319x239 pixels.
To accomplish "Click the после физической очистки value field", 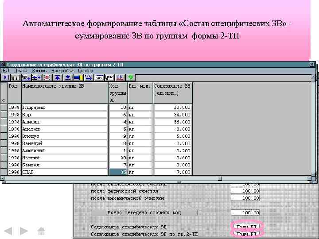I will pos(245,191).
